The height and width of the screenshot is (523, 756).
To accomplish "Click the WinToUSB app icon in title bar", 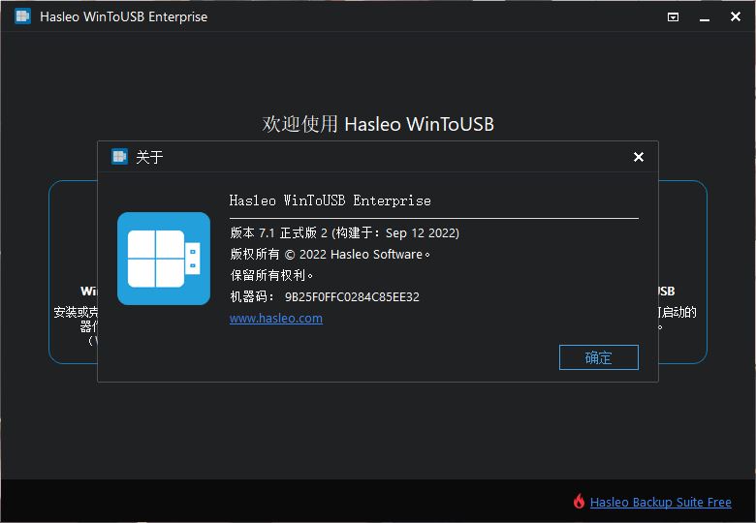I will click(22, 16).
